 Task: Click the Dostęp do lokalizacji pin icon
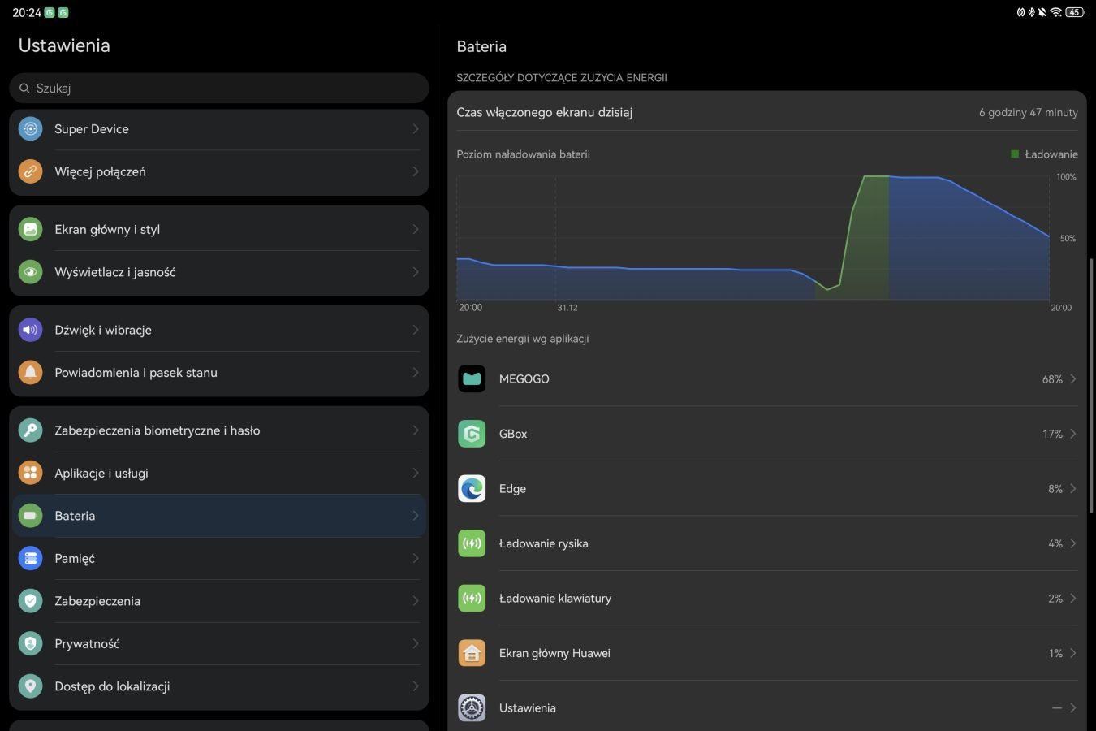(31, 686)
